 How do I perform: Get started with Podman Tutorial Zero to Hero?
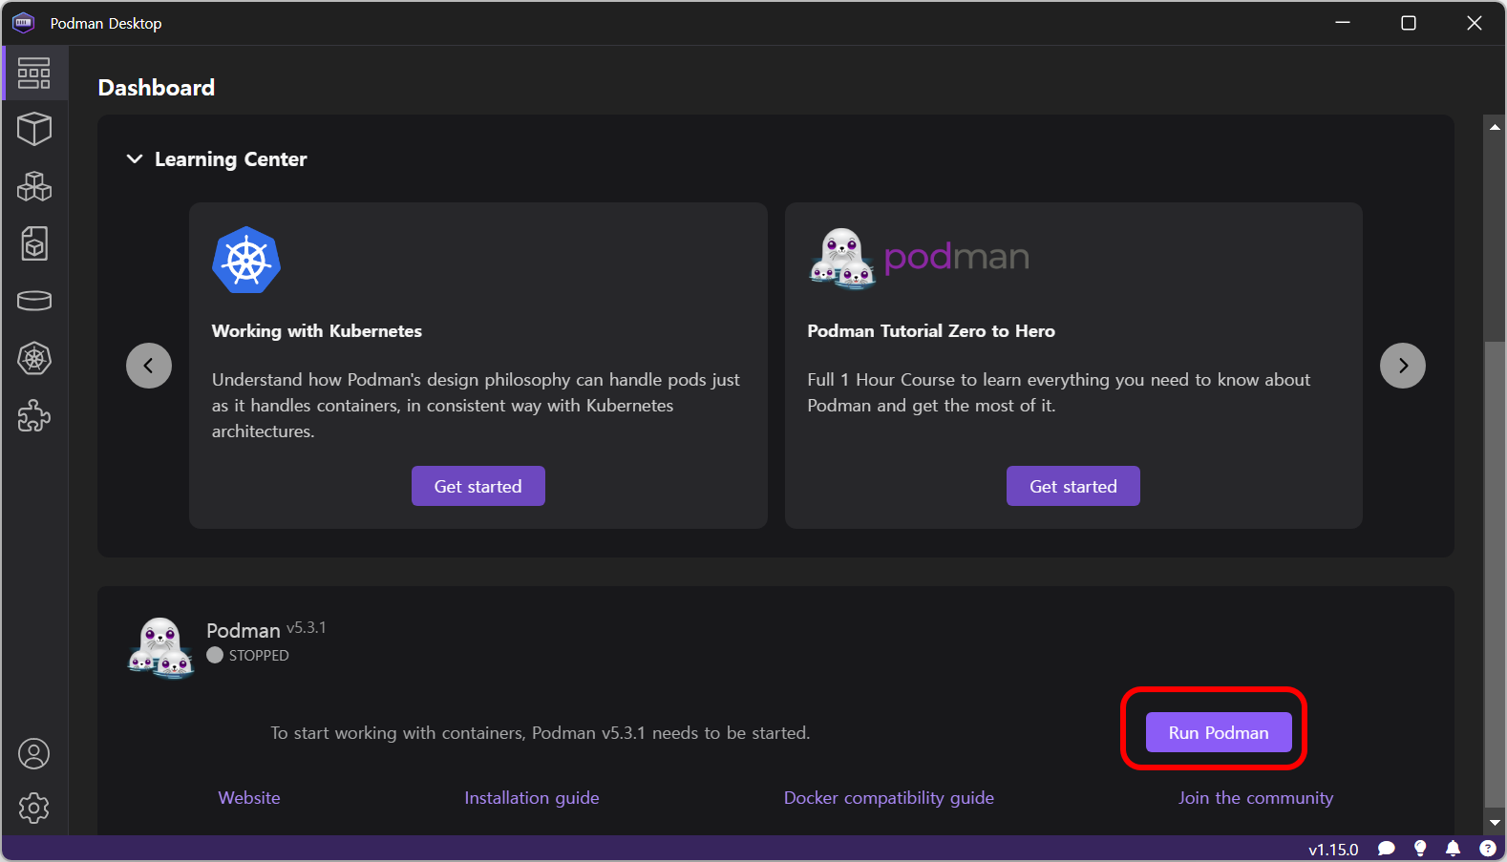click(1073, 486)
